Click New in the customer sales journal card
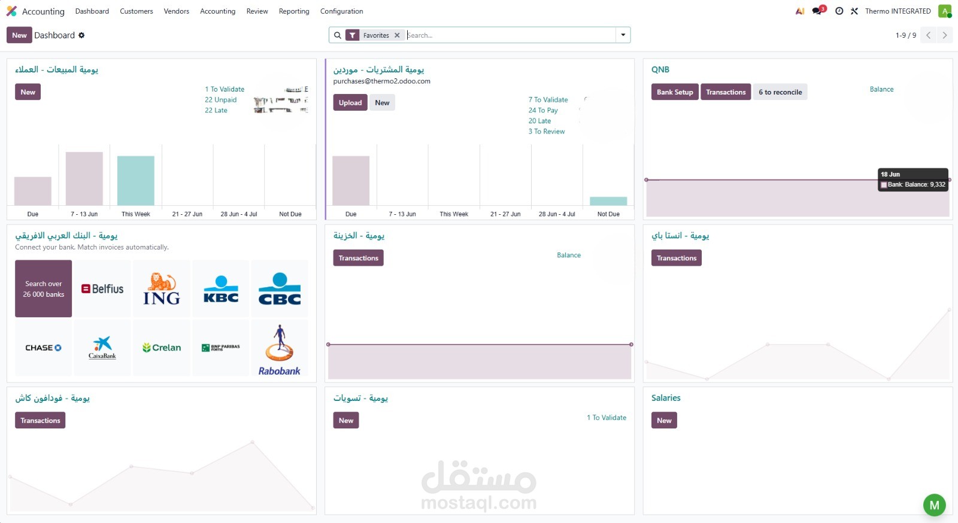 (28, 92)
